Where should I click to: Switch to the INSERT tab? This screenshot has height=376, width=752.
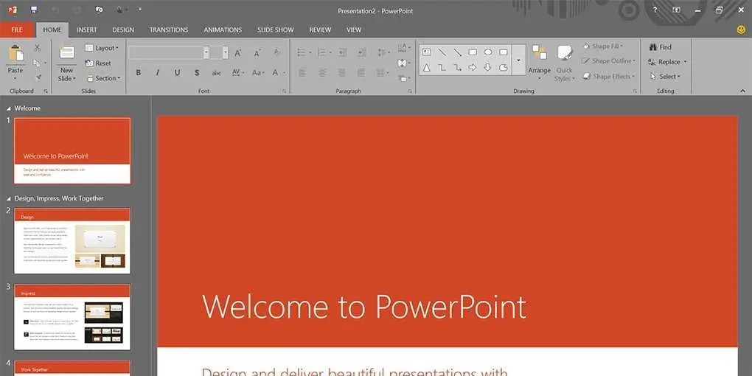pyautogui.click(x=87, y=29)
